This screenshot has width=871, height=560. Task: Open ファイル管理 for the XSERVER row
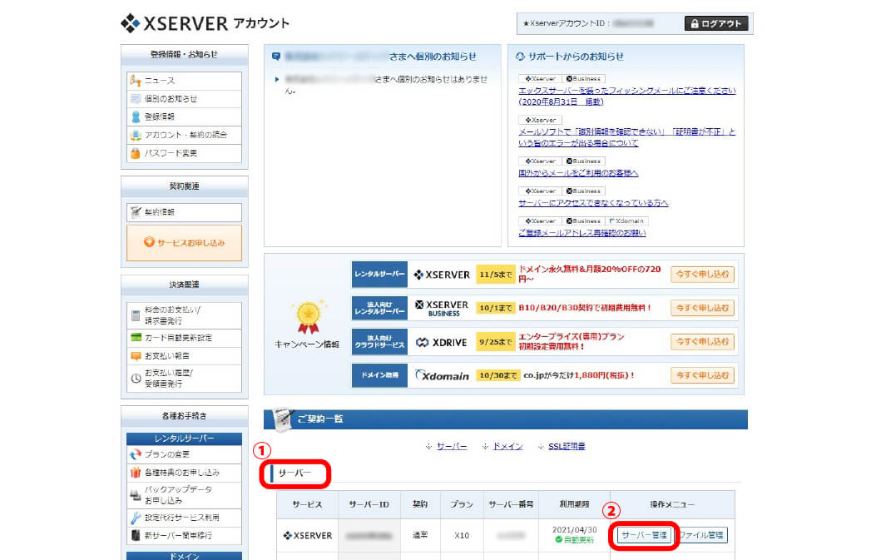[701, 535]
